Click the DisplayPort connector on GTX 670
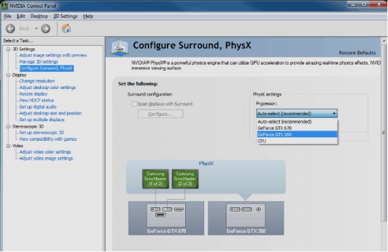The image size is (388, 252). click(160, 215)
